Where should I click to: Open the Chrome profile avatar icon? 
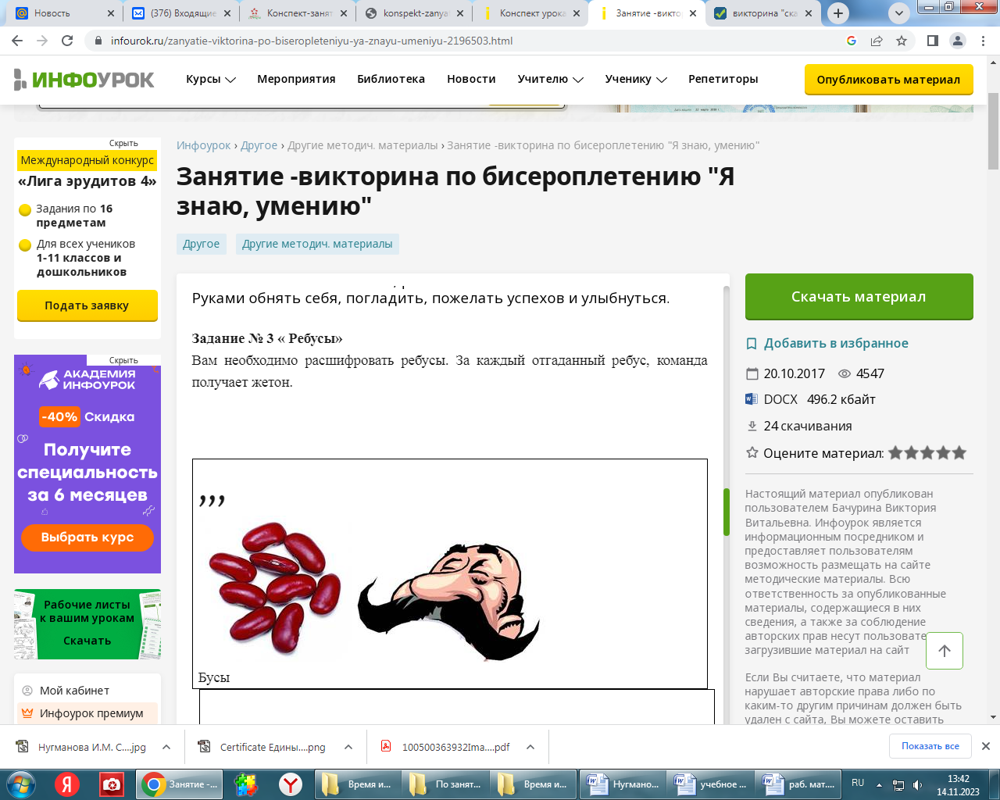(x=958, y=41)
